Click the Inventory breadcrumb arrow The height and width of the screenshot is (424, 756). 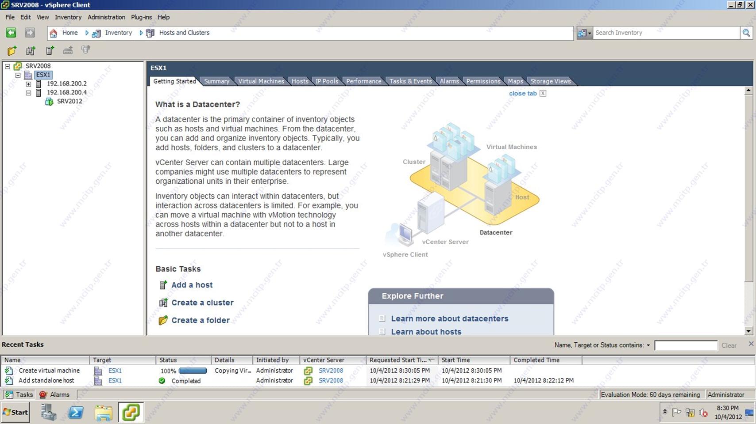coord(87,33)
